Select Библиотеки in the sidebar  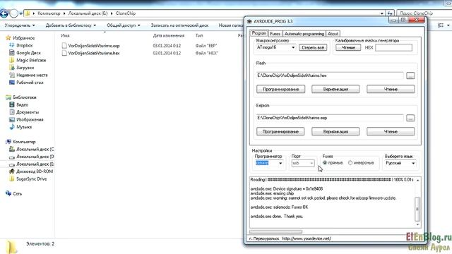(20, 97)
